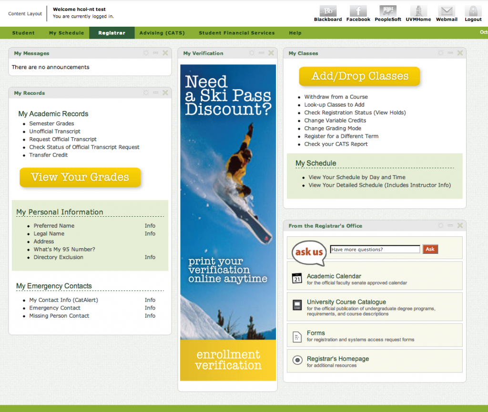Collapse the From the Registrar's Office panel

pyautogui.click(x=450, y=226)
